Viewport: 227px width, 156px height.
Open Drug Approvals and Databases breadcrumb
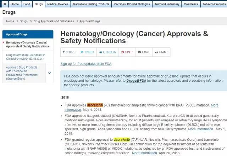pos(54,21)
